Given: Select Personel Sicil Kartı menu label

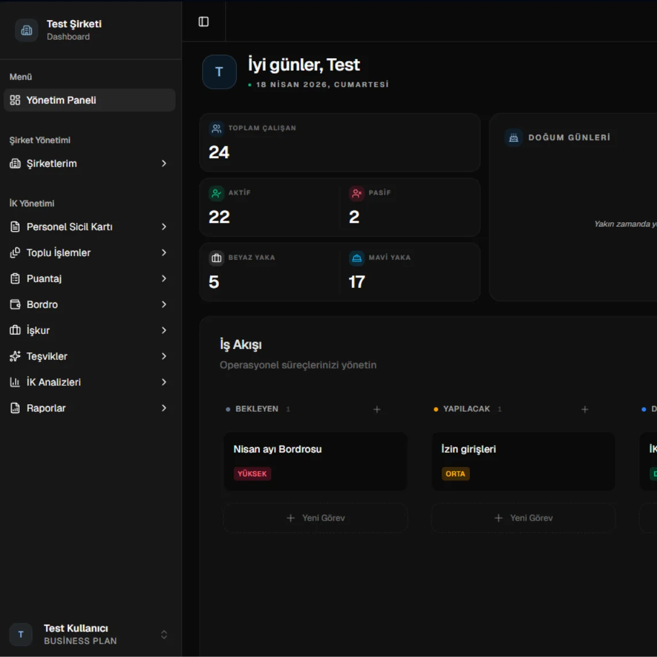Looking at the screenshot, I should (x=70, y=227).
